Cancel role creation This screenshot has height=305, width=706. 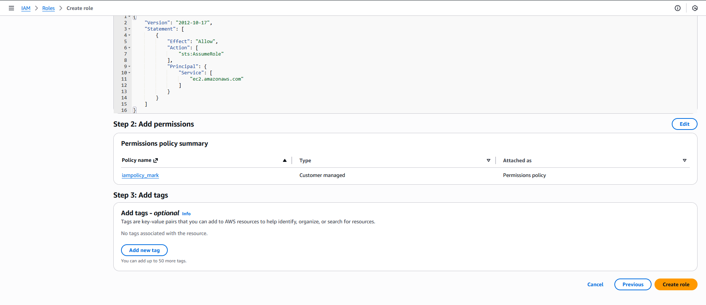[x=595, y=284]
